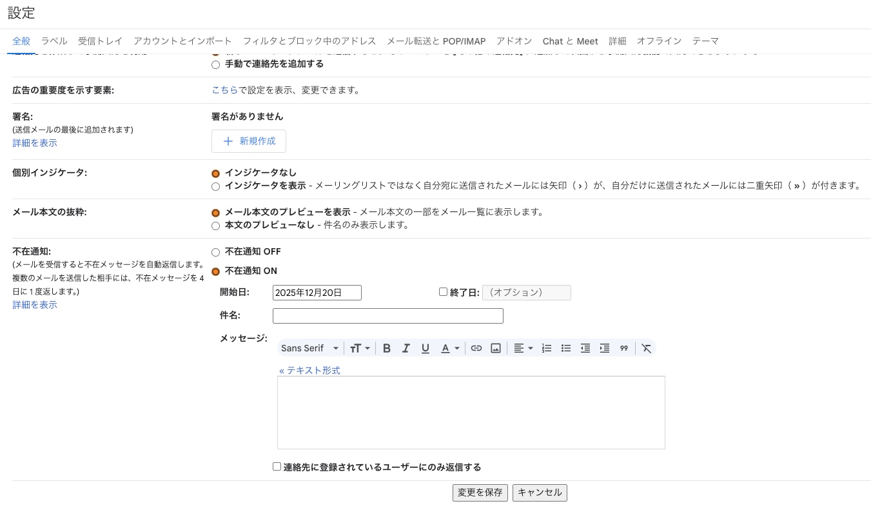Check 連絡先に登録されているユーザーにのみ返信する
Image resolution: width=871 pixels, height=508 pixels.
pyautogui.click(x=276, y=466)
